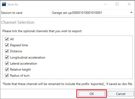Close the Save As dialog window
Viewport: 135px width, 99px height.
129,4
